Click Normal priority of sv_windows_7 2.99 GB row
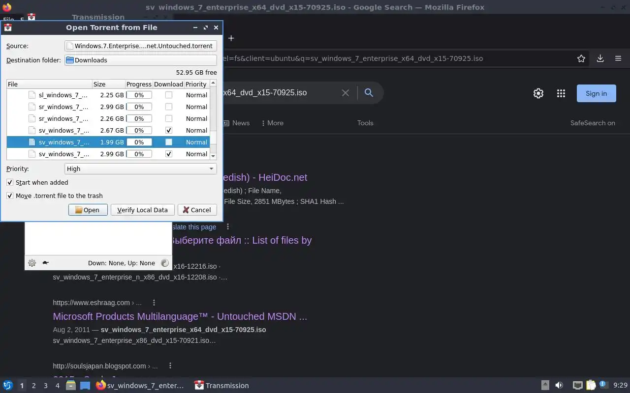630x393 pixels. 196,154
